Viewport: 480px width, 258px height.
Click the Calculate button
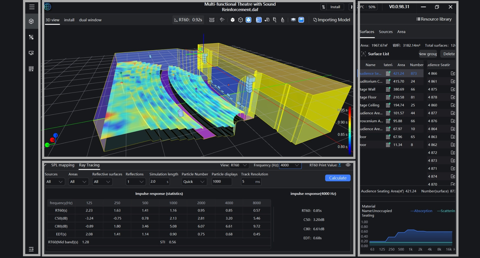coord(338,178)
